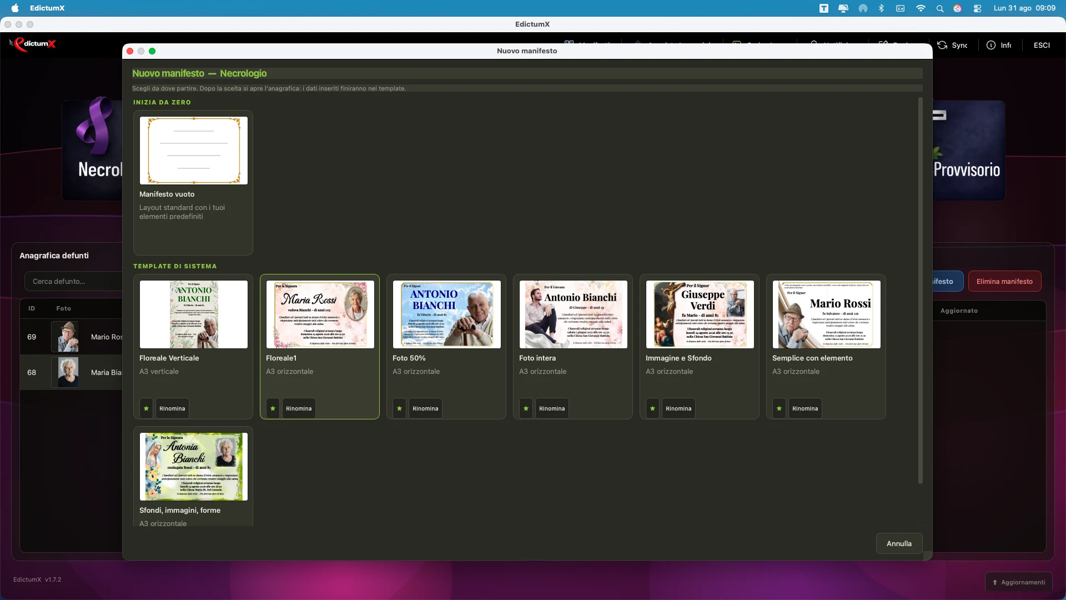Click the ID cell reading 69
This screenshot has width=1066, height=600.
tap(32, 337)
